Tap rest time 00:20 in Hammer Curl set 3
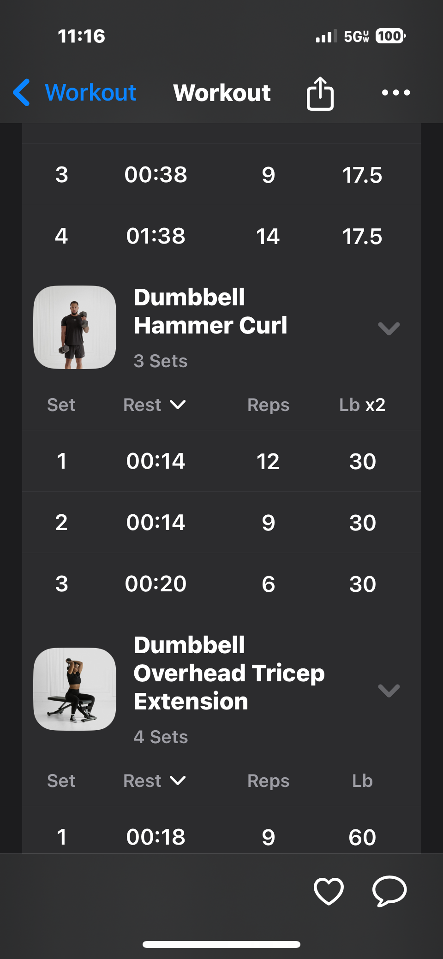The width and height of the screenshot is (443, 959). 156,584
